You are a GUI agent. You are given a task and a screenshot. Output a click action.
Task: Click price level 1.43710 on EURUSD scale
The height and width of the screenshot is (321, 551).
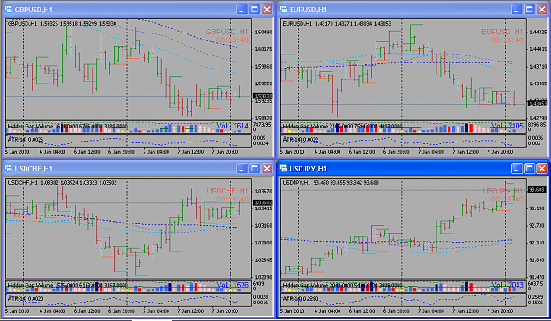point(538,67)
